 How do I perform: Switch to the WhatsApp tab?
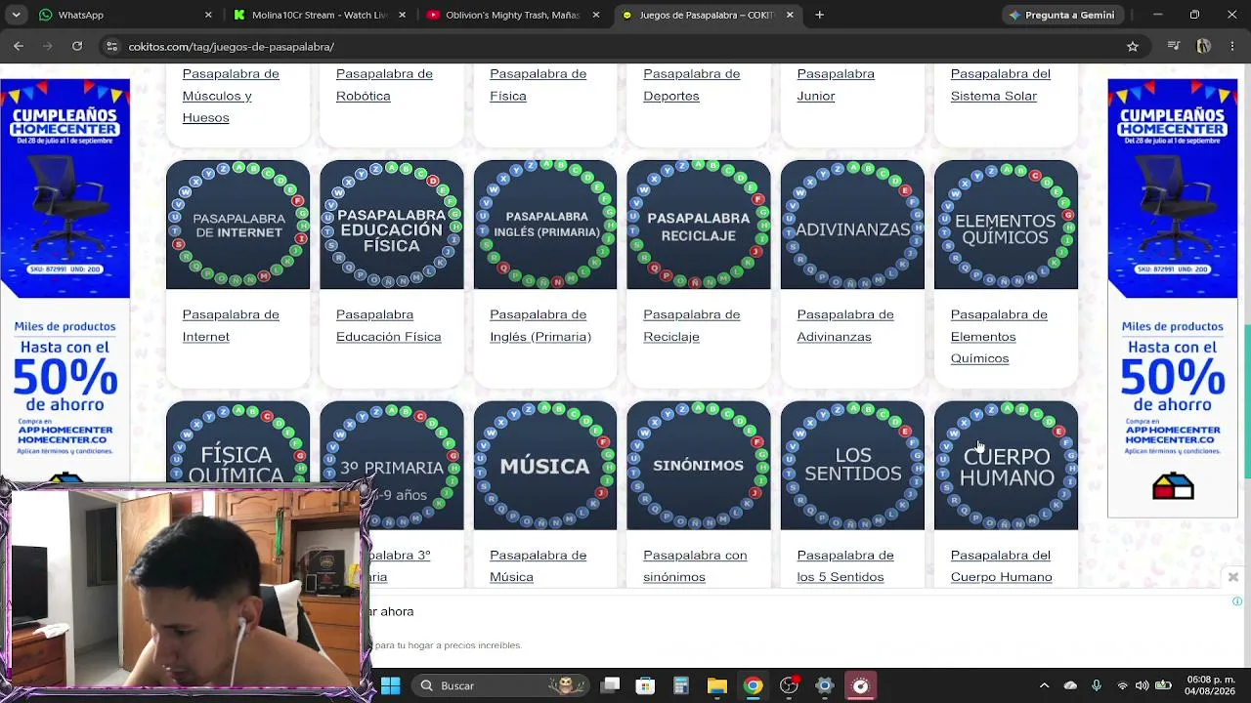pos(123,15)
